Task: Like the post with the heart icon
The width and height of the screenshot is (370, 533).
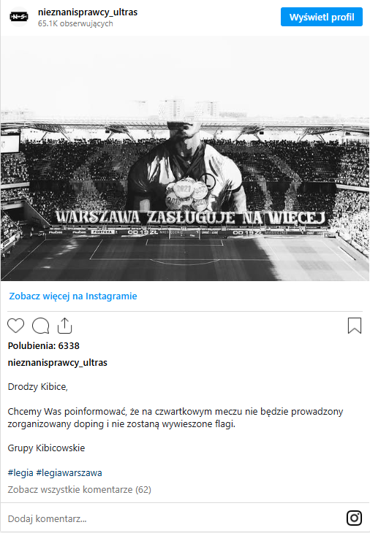Action: 15,326
